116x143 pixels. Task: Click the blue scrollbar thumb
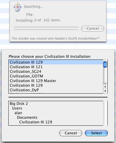click(x=105, y=64)
